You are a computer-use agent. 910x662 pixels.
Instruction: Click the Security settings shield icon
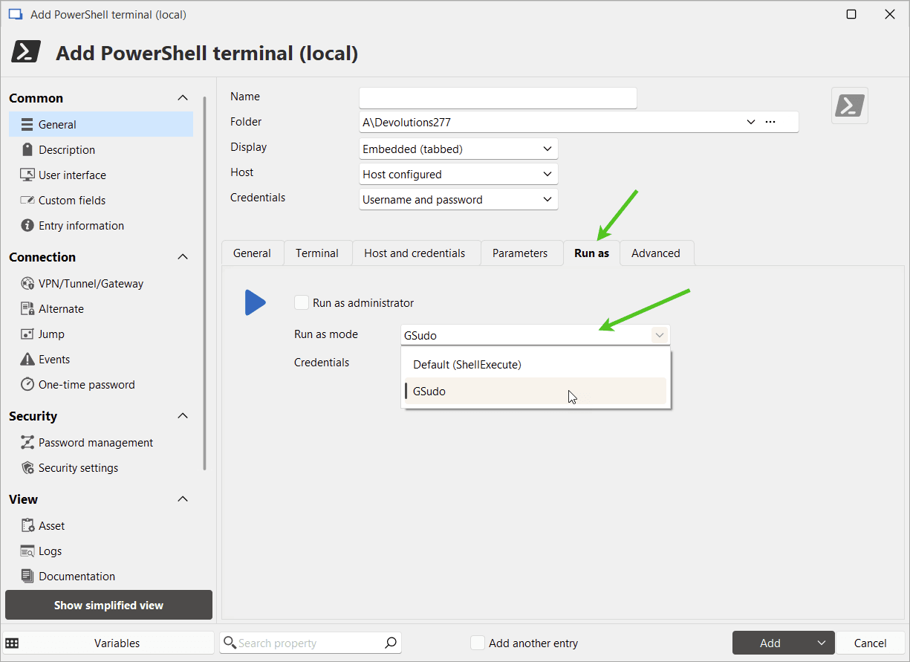(x=27, y=467)
